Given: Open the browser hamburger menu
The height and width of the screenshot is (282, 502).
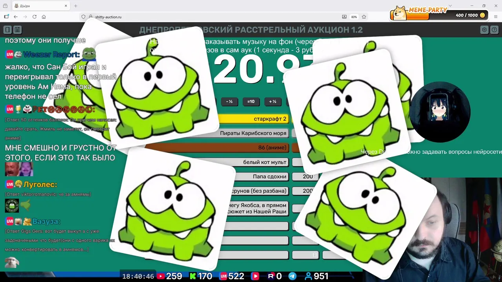Looking at the screenshot, I should point(496,17).
